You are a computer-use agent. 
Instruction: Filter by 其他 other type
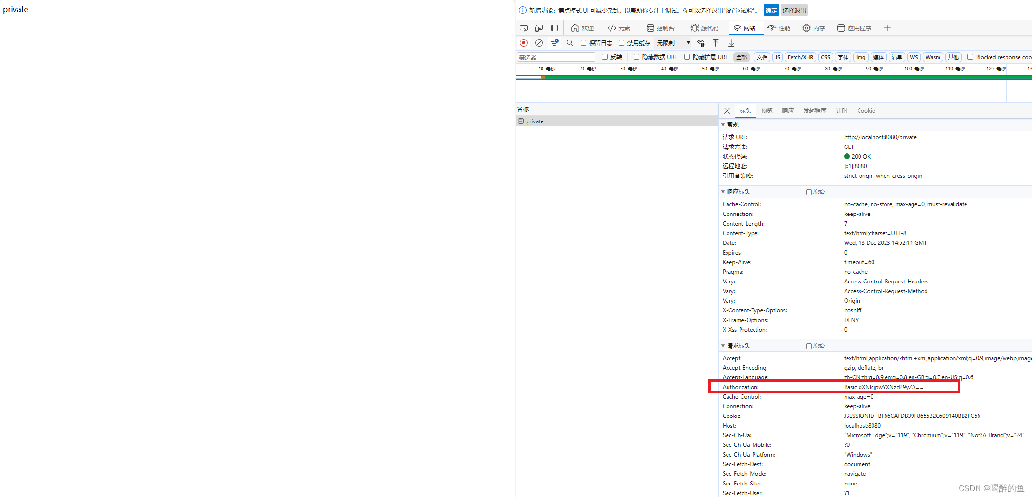pos(953,57)
